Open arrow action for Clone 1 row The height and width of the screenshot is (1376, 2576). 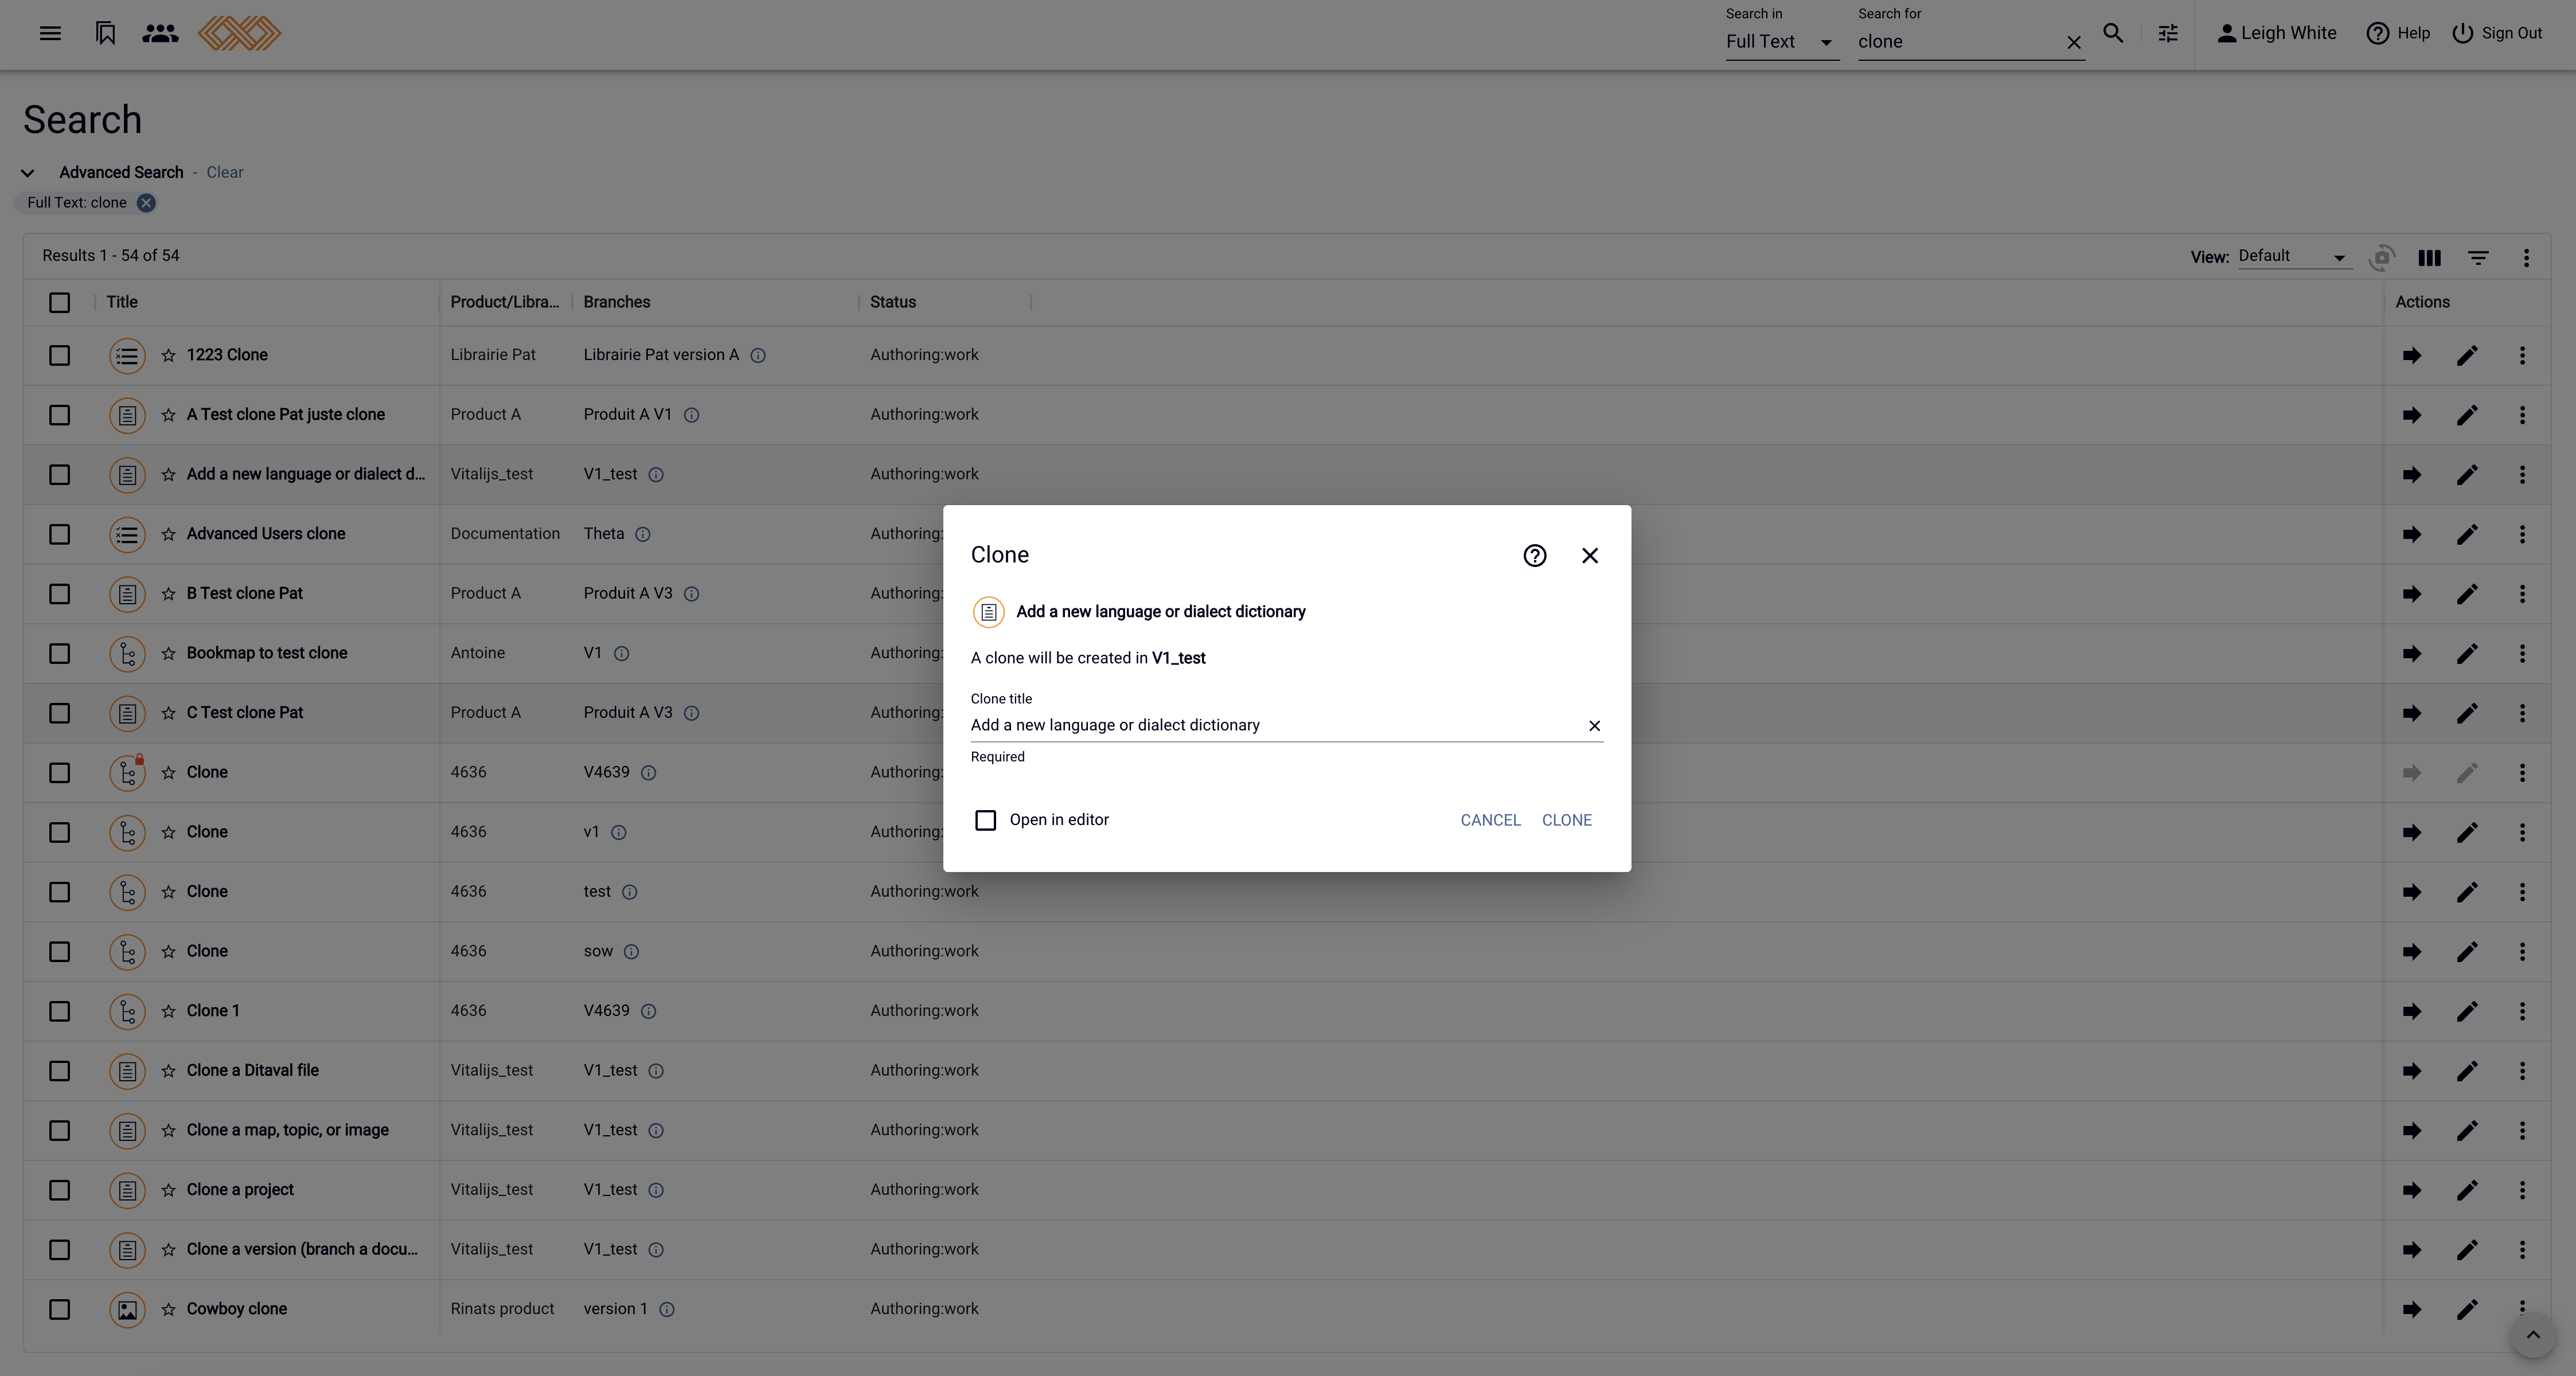[2412, 1012]
